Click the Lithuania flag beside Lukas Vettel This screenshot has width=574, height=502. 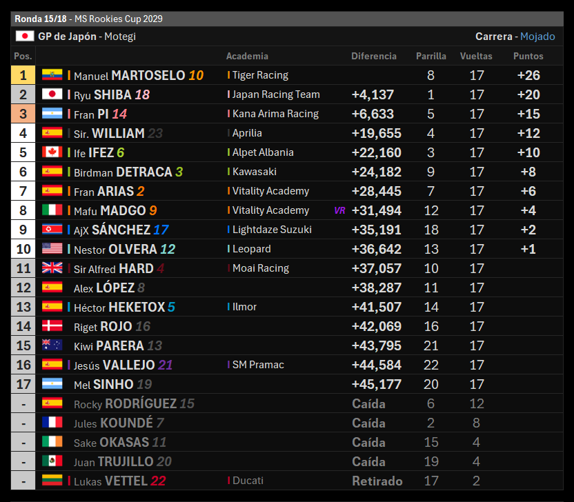coord(52,480)
